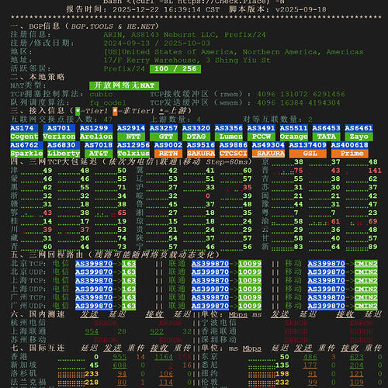Click the 新加坡 send speed 608
The image size is (388, 388).
click(120, 365)
